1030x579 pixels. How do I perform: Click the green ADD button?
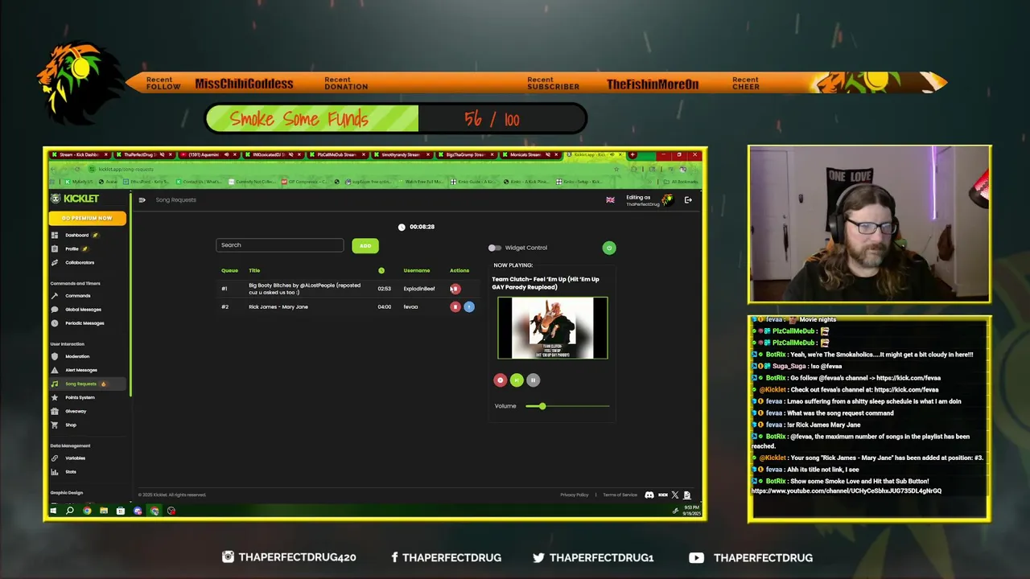[365, 246]
